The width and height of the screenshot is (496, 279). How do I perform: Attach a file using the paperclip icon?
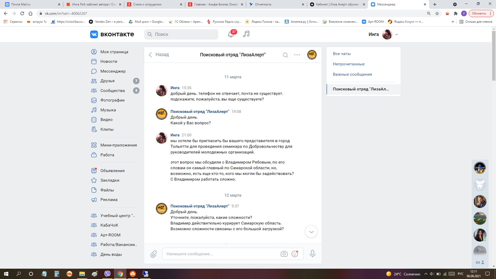153,253
